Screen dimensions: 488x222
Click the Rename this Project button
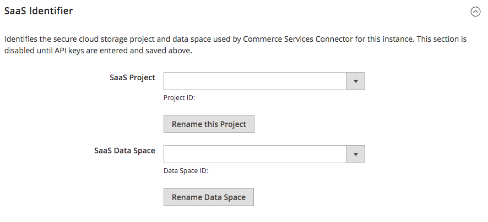(x=209, y=124)
